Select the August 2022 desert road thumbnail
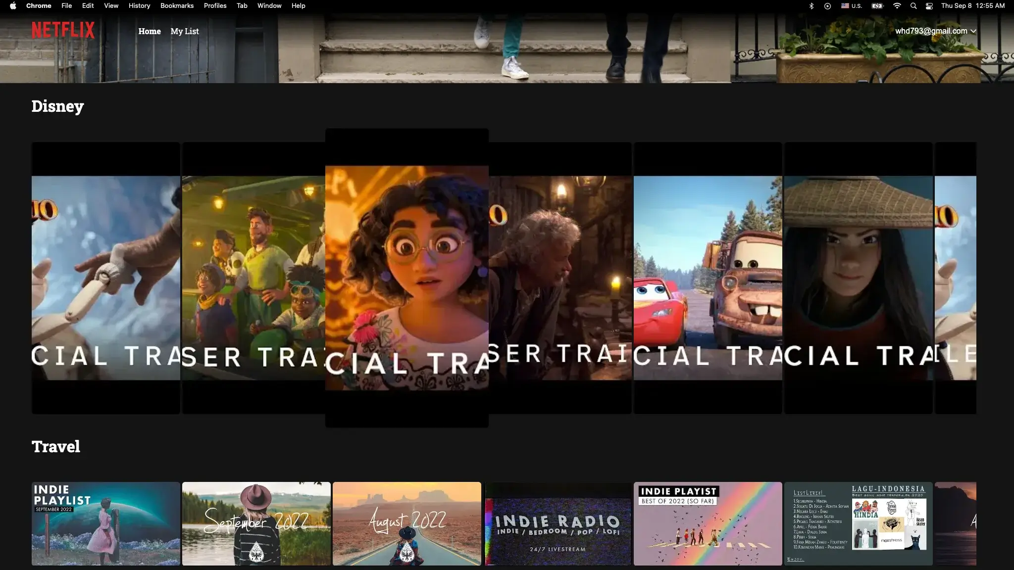 (407, 523)
